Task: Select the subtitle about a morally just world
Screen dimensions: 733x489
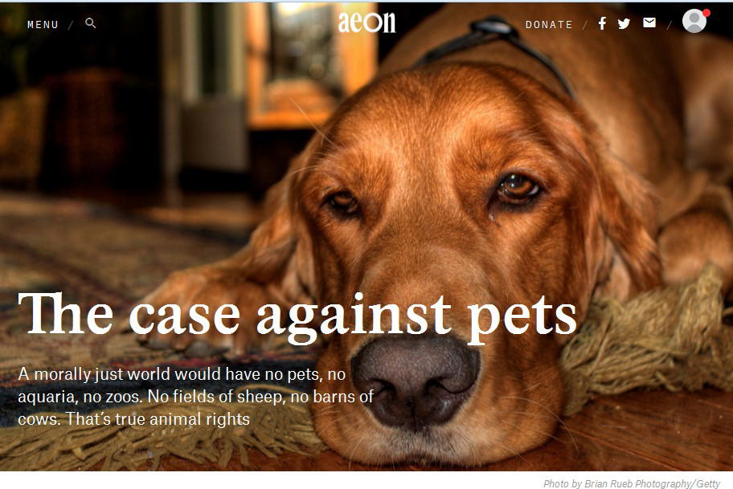Action: (195, 397)
